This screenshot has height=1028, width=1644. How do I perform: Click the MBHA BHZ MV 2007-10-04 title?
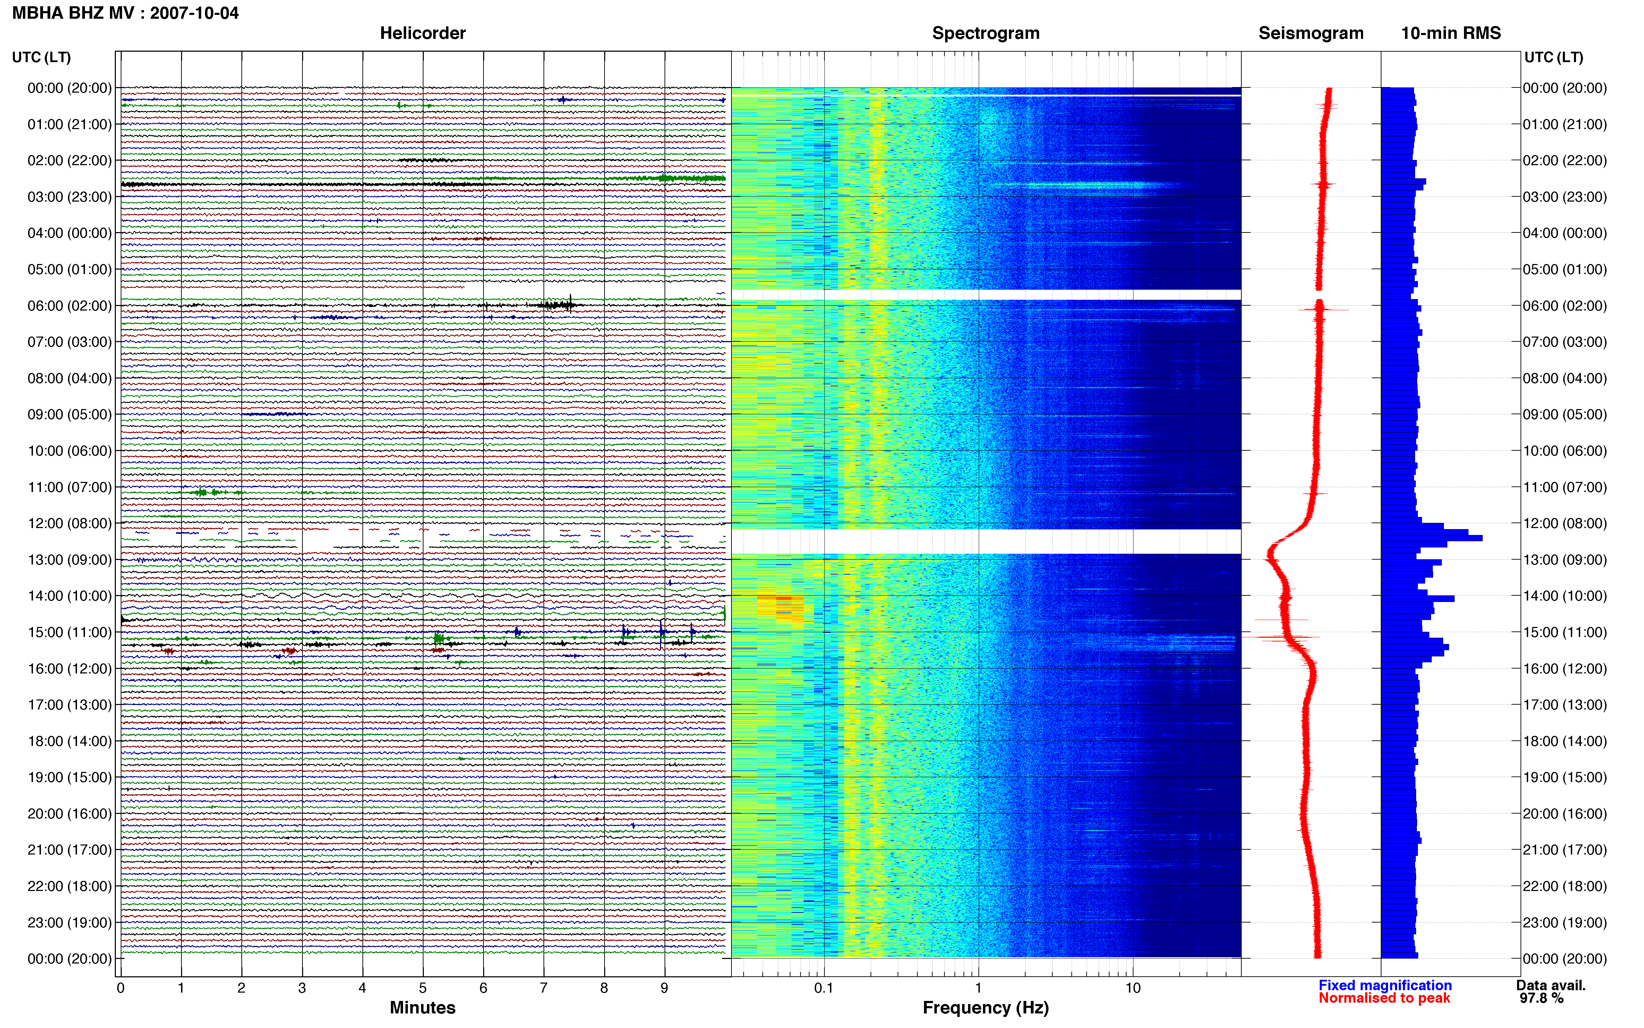pyautogui.click(x=126, y=13)
